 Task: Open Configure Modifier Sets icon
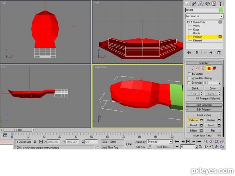click(219, 53)
